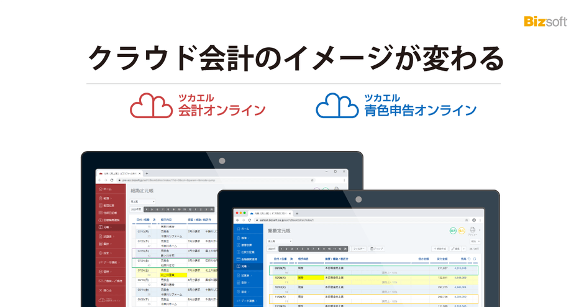Expand 試算表 in the red sidebar
This screenshot has height=307, width=584.
coord(110,237)
